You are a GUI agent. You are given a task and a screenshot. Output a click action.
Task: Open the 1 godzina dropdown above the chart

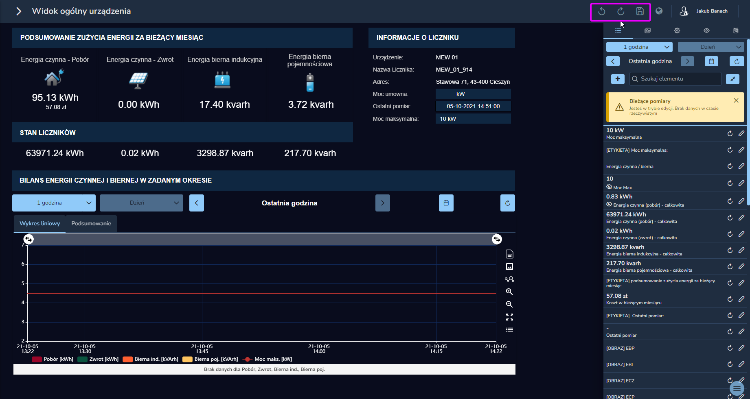[54, 203]
